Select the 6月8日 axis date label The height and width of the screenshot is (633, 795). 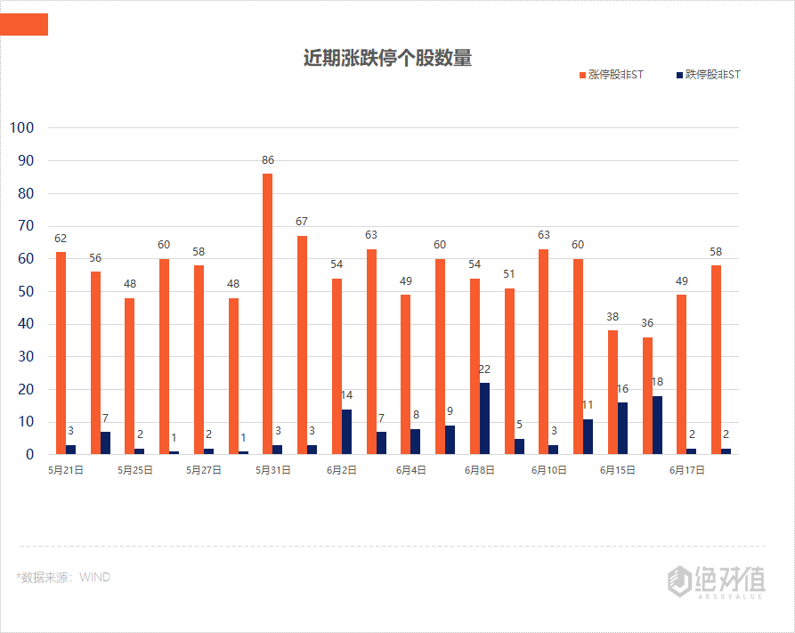point(483,470)
